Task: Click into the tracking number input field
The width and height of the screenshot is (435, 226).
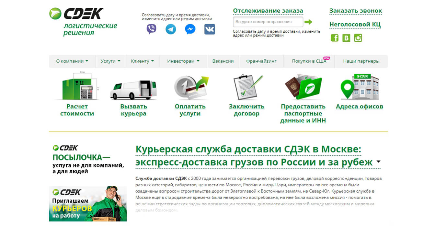Action: click(x=268, y=22)
